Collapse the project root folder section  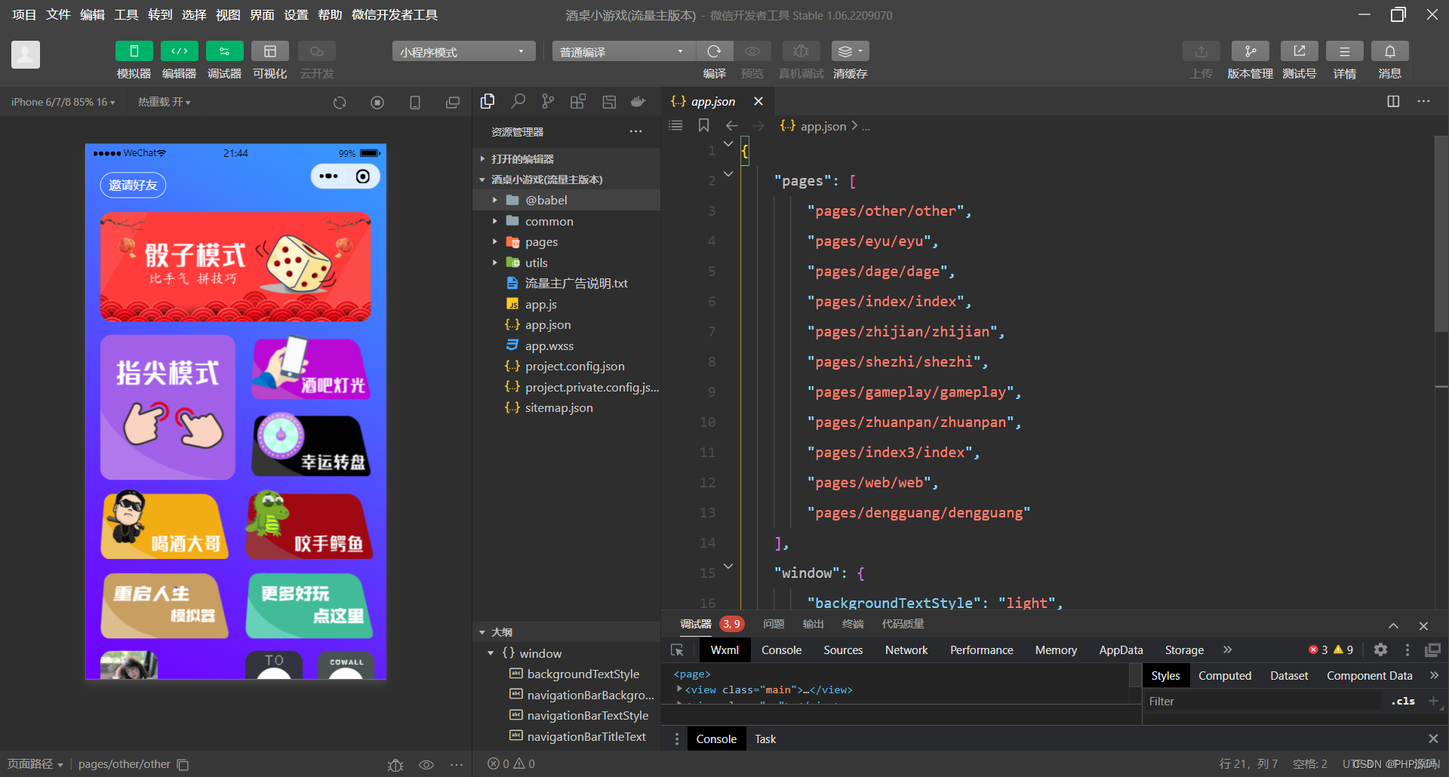566,180
